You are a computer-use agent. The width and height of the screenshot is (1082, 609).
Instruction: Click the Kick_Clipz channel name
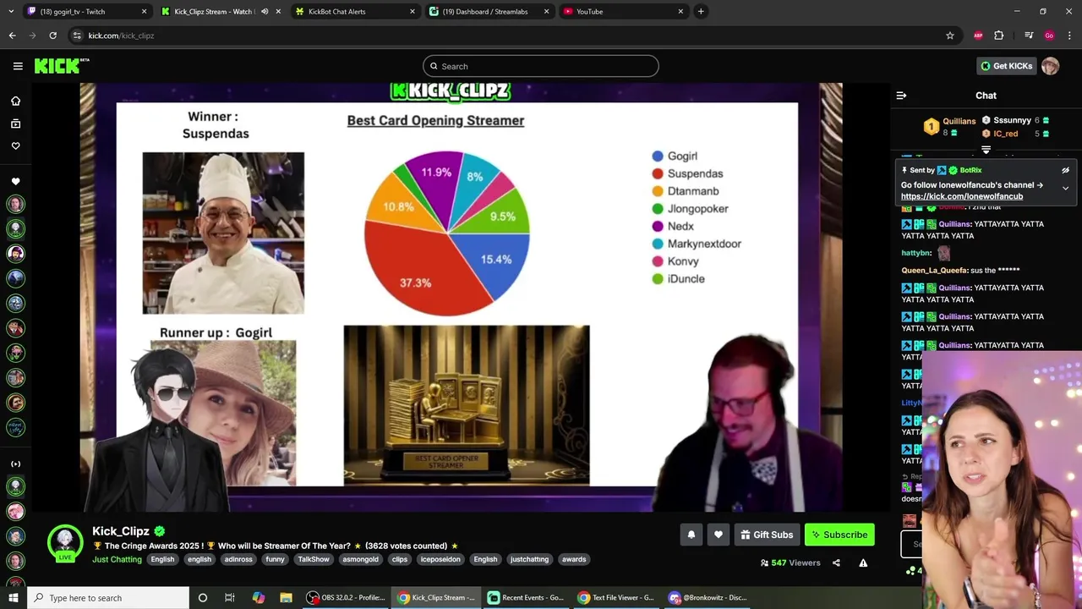pos(121,531)
